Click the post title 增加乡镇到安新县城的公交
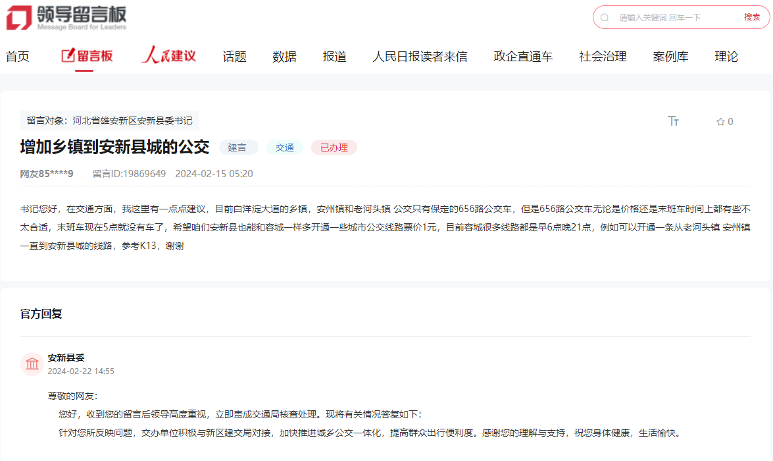Image resolution: width=773 pixels, height=461 pixels. click(115, 147)
